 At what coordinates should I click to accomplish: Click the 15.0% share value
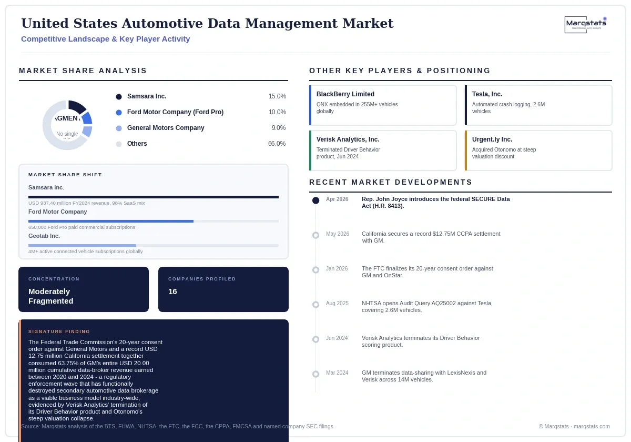click(x=277, y=96)
